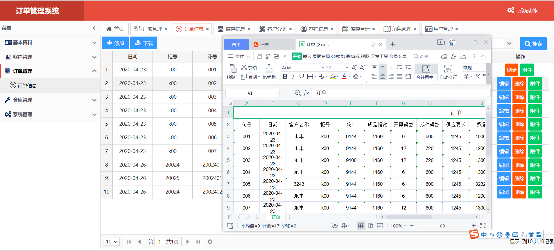Click the Print icon in WPS toolbar
This screenshot has height=251, width=554.
click(x=276, y=56)
